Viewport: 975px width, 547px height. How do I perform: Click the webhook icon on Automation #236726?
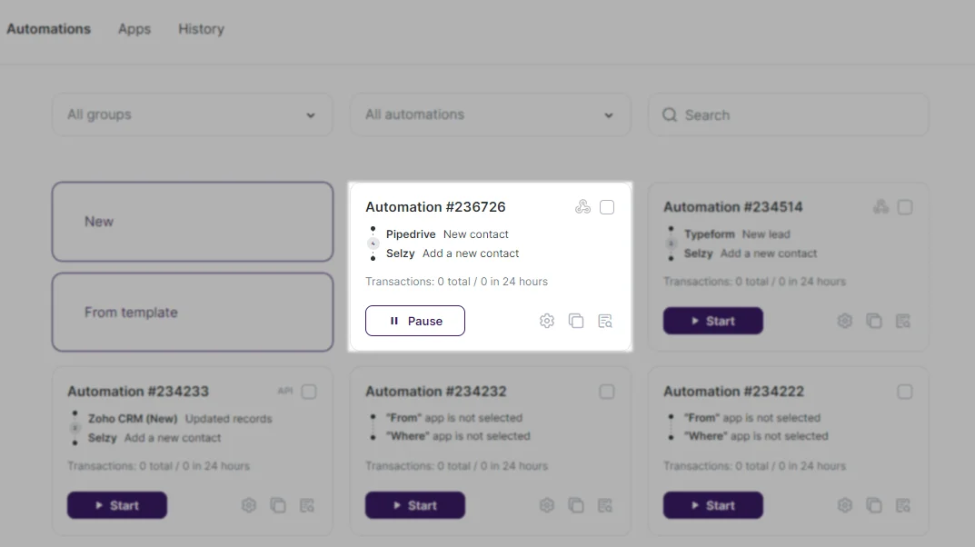point(582,207)
